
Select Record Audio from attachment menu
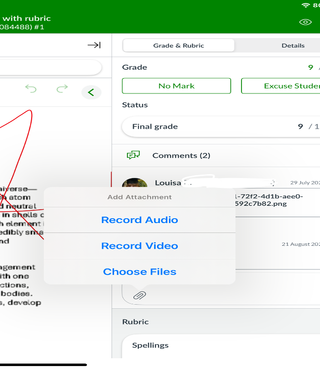(139, 220)
